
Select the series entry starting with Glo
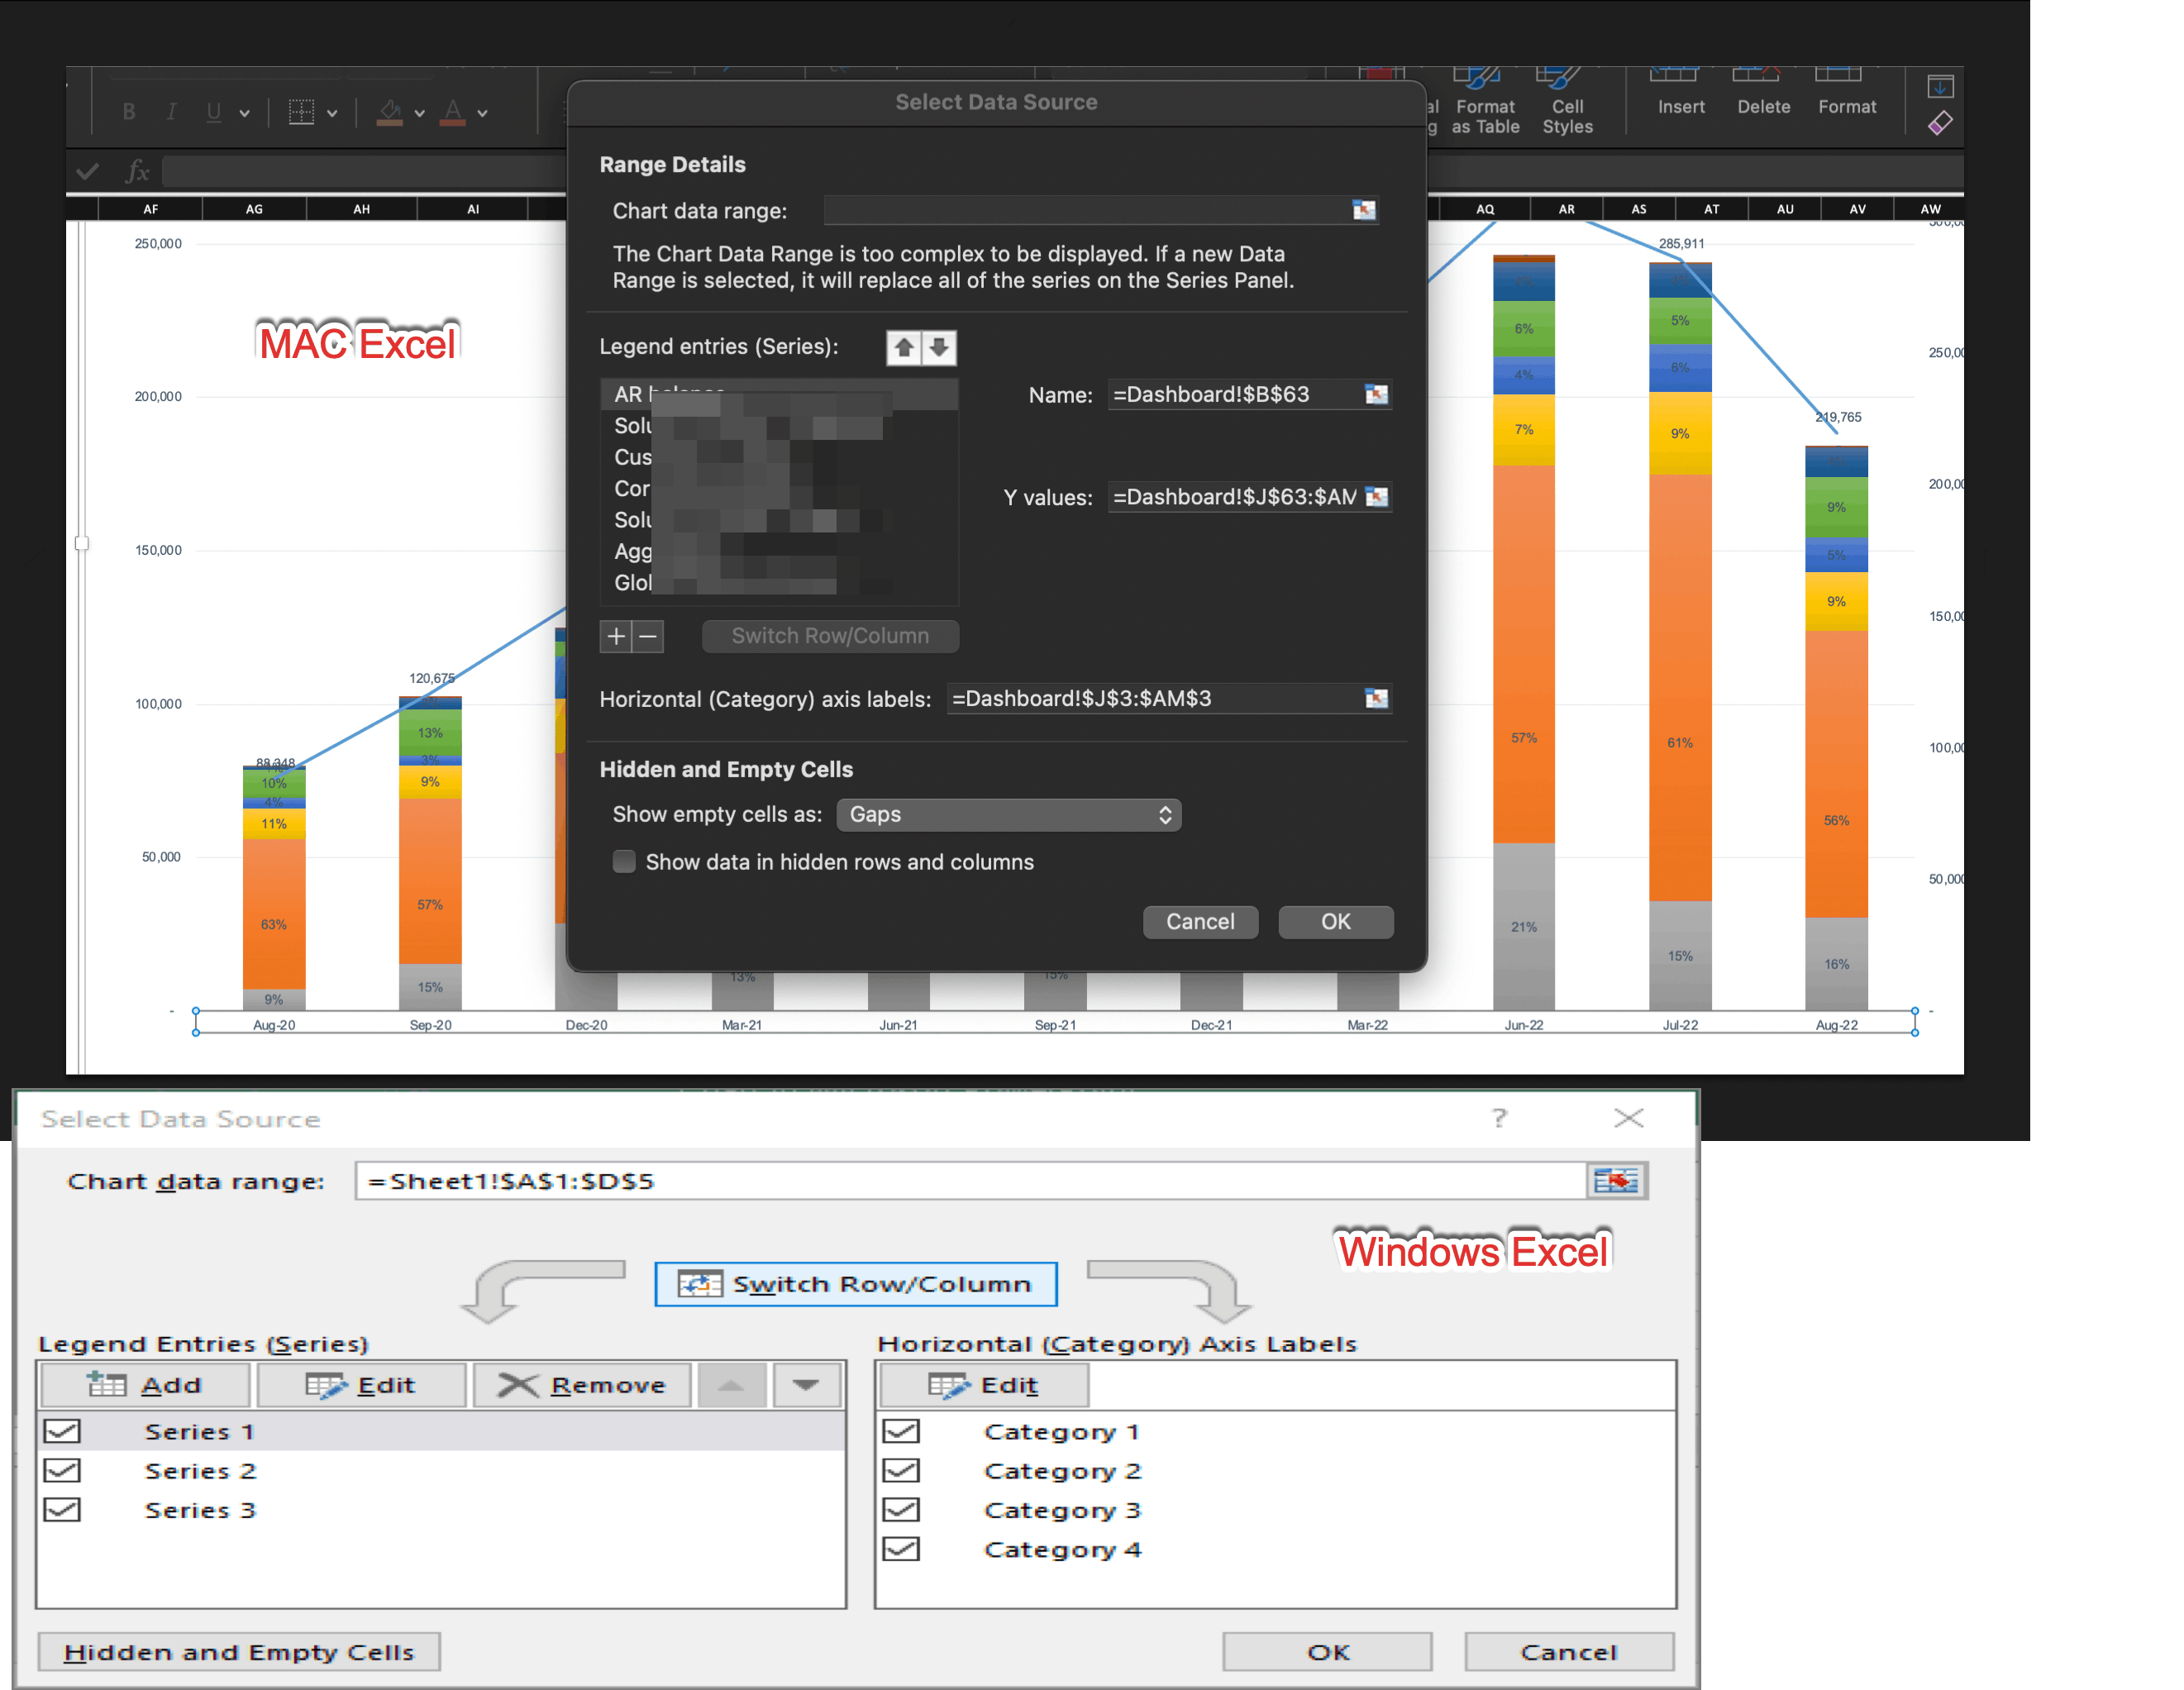(x=779, y=582)
